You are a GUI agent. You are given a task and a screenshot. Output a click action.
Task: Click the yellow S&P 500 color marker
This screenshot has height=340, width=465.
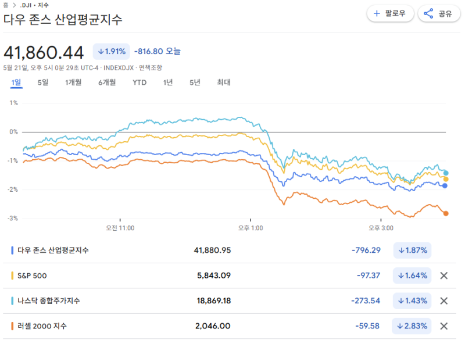tap(12, 275)
